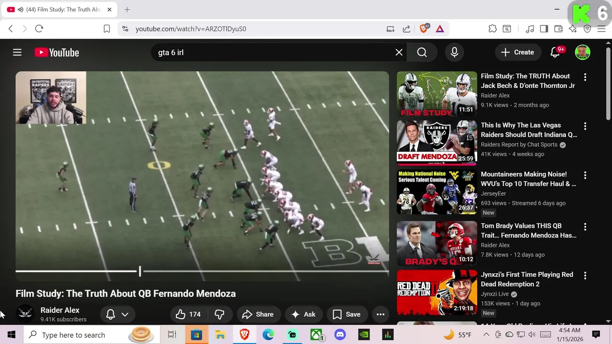Open the Windows Start menu
612x344 pixels.
(x=11, y=335)
